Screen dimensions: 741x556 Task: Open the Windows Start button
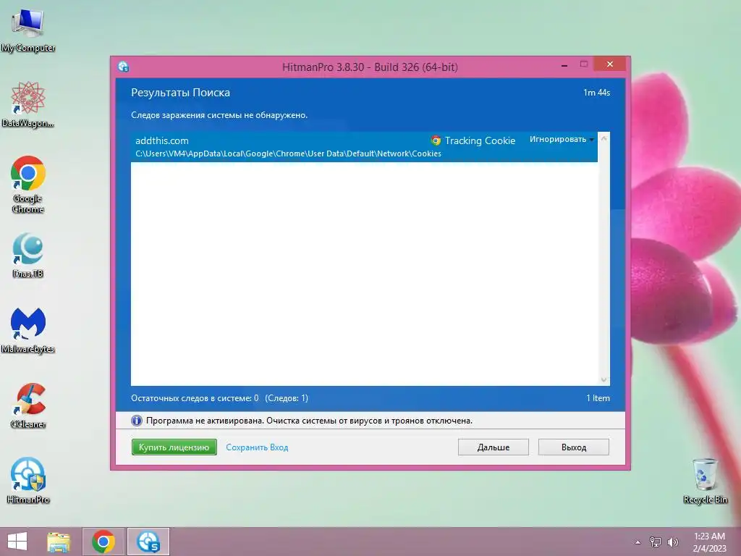click(17, 542)
